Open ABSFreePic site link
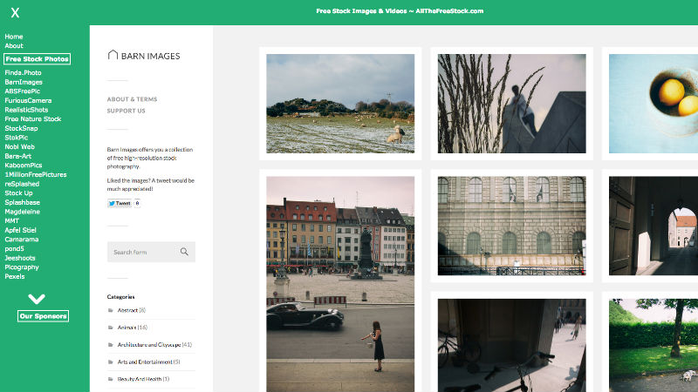698x392 pixels. (23, 91)
